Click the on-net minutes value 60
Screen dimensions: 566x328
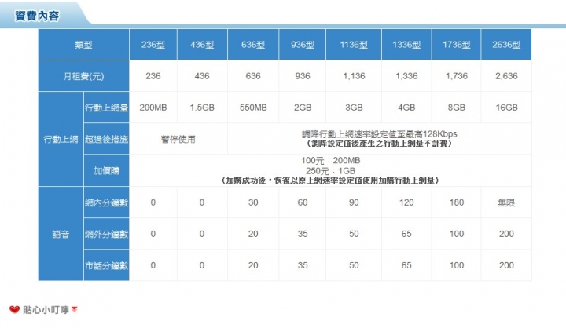[x=303, y=202]
